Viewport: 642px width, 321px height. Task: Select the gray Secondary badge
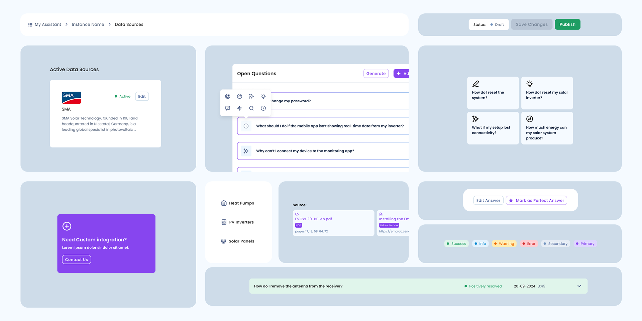[555, 244]
